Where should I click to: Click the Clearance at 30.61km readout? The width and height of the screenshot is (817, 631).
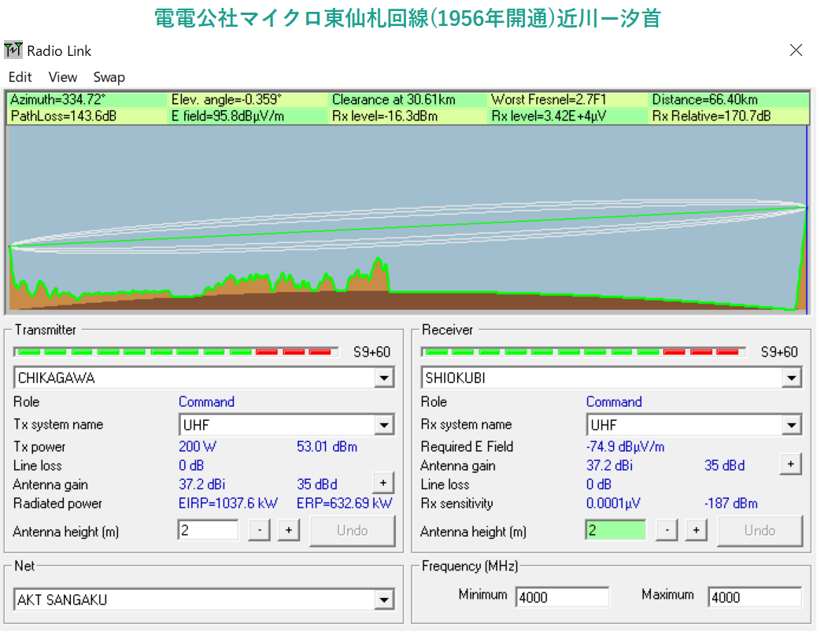tap(394, 99)
